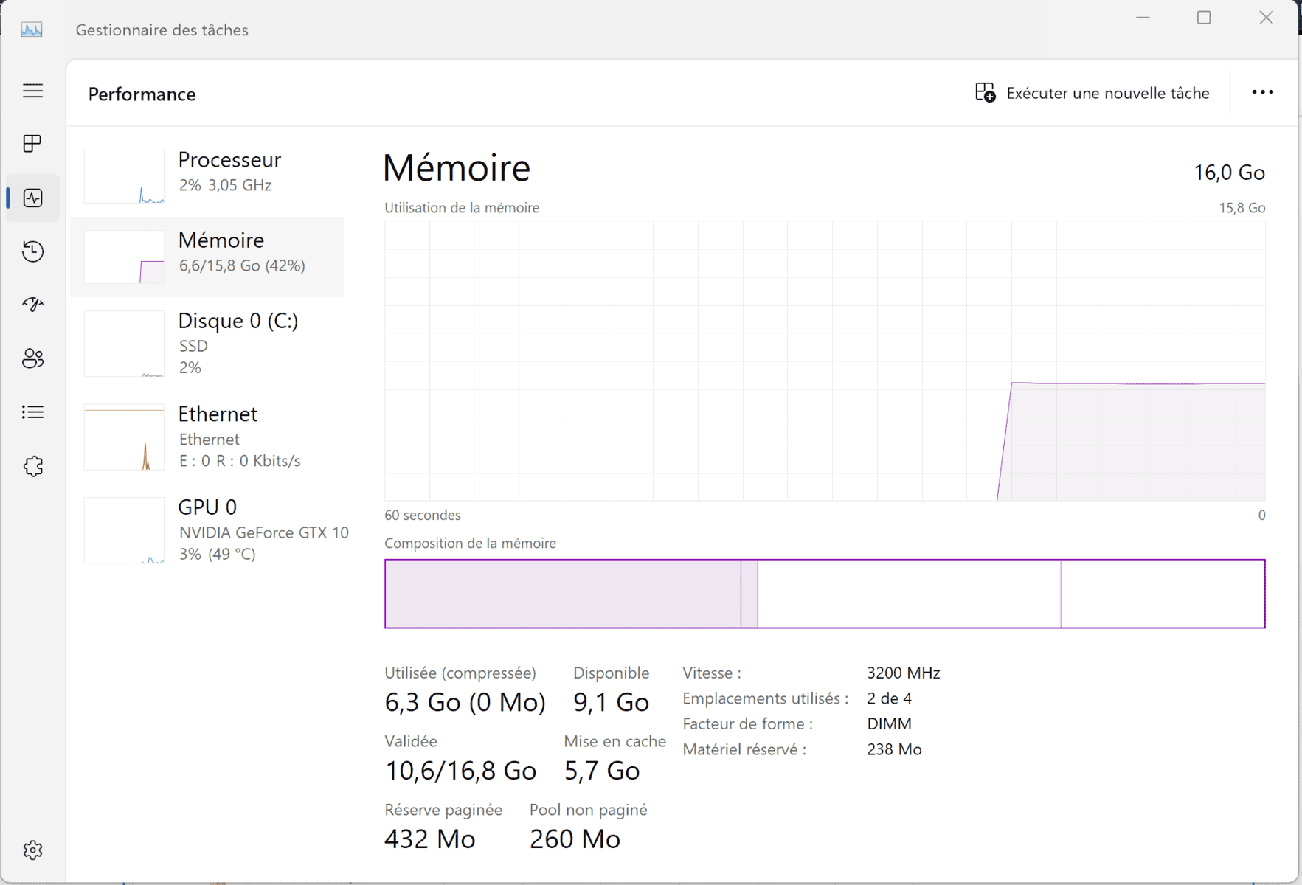Screen dimensions: 1302x885
Task: Click the Validée label
Action: tap(411, 741)
